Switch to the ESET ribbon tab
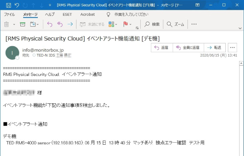Screen dimensions: 244x156 coord(67,15)
